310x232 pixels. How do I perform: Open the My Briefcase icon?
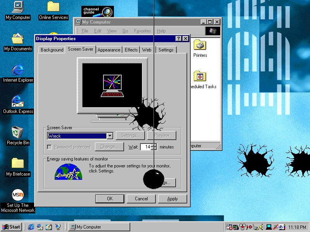(17, 164)
